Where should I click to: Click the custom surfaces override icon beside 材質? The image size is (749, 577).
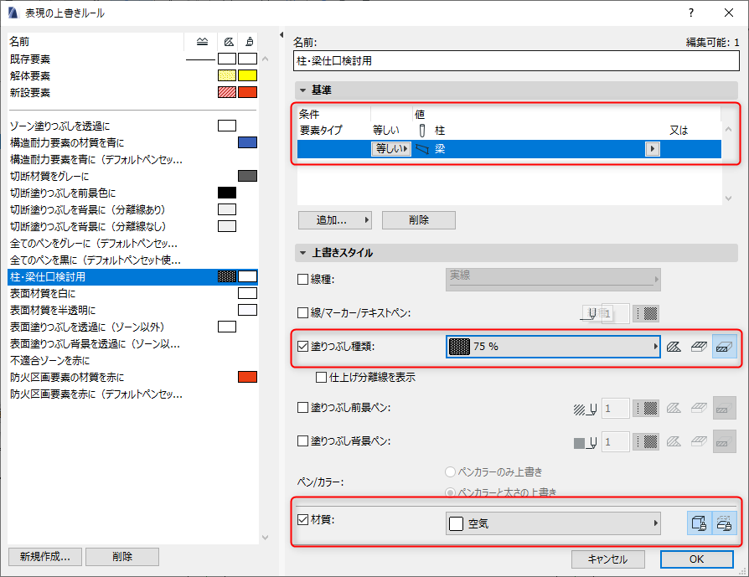tap(726, 523)
